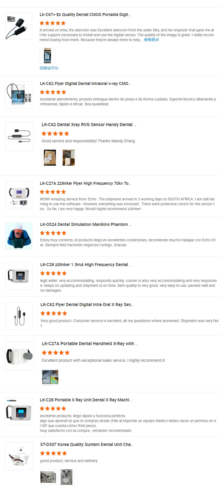221x495 pixels.
Task: Expand the first review via 查看更多 link
Action: point(151,40)
